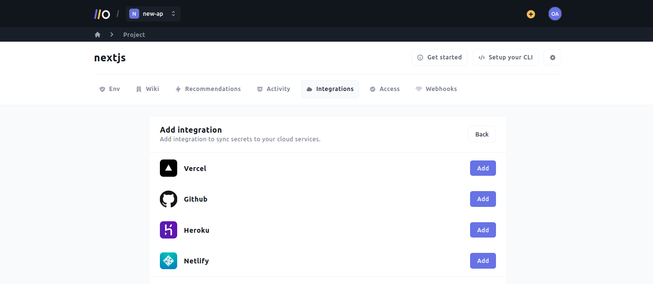Add the Heroku integration
Image resolution: width=653 pixels, height=284 pixels.
(x=483, y=230)
